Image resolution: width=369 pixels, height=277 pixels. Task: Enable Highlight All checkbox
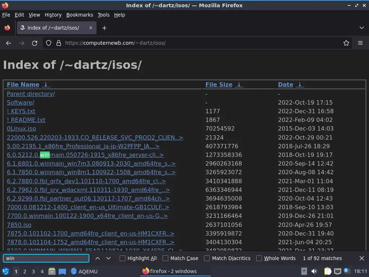coord(123,258)
